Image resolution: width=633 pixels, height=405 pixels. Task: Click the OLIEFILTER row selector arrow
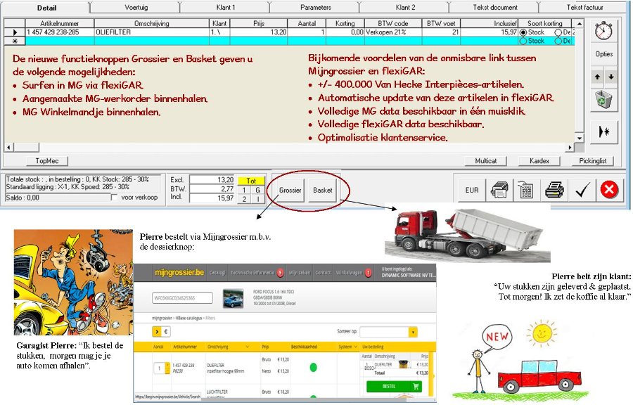pos(15,32)
